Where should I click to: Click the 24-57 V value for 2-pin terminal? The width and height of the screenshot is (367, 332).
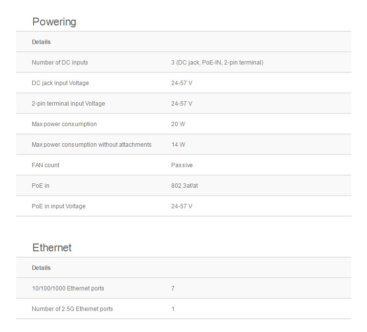[182, 104]
